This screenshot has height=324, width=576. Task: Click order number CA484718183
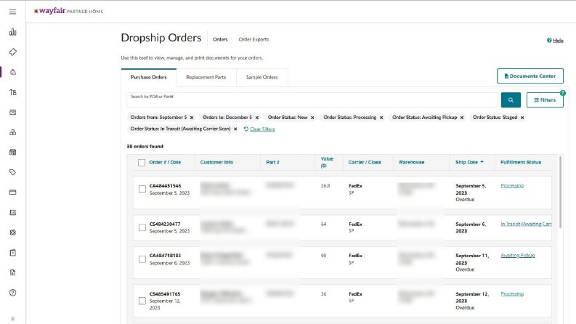(x=165, y=255)
